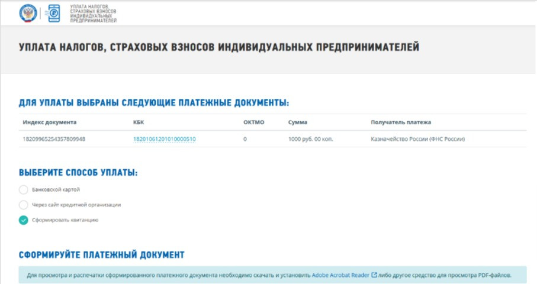Click the ruble phone payment icon
The height and width of the screenshot is (284, 537).
(x=53, y=14)
